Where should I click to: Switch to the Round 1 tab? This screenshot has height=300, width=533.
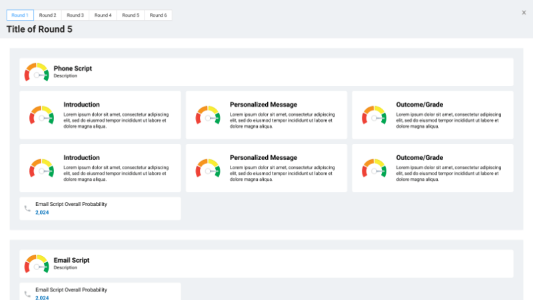pos(20,15)
